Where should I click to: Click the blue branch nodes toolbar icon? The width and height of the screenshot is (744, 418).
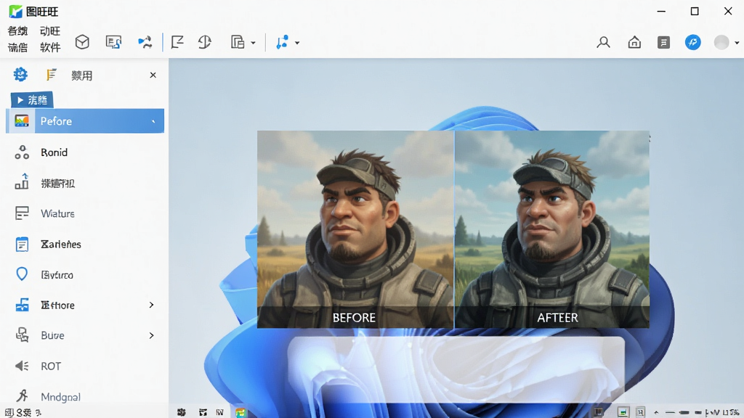click(x=282, y=42)
